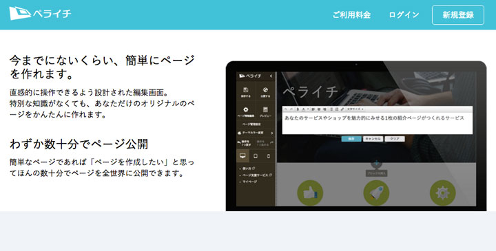Image resolution: width=496 pixels, height=251 pixels.
Task: Click the plus icon to insert block
Action: [376, 163]
